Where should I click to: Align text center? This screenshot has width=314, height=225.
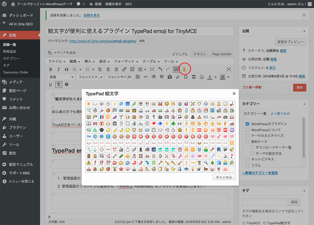[108, 69]
